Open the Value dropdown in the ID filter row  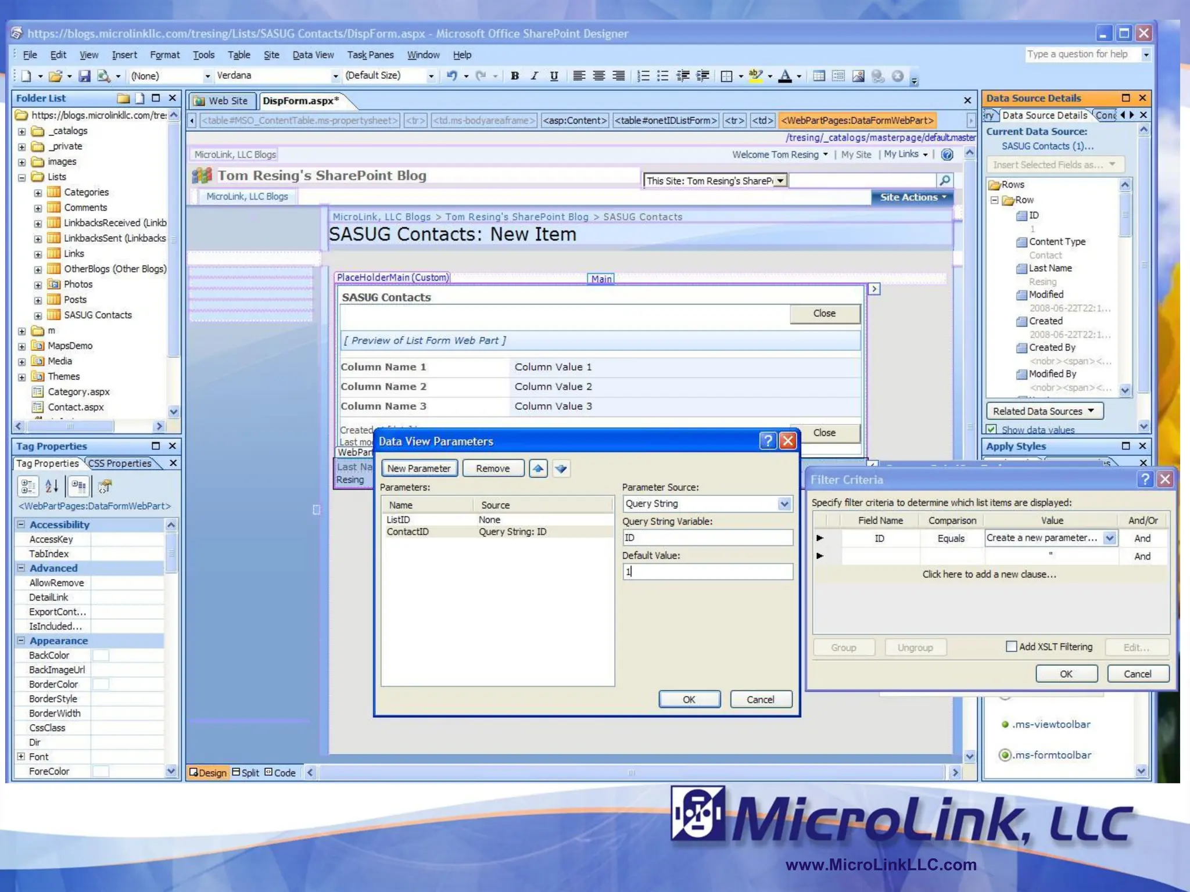click(1109, 538)
